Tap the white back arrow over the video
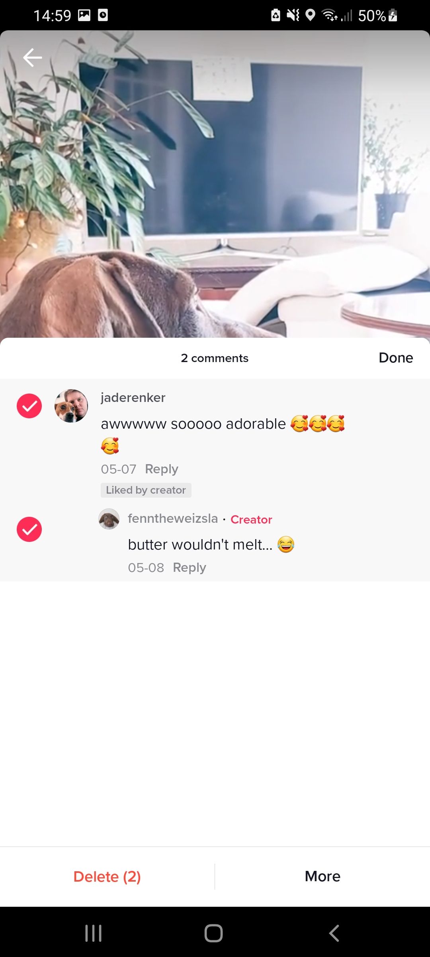Viewport: 430px width, 957px height. (x=32, y=58)
